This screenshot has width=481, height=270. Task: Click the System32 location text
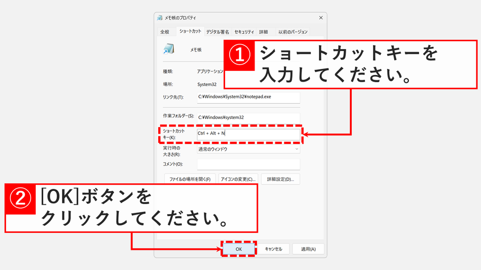point(207,84)
